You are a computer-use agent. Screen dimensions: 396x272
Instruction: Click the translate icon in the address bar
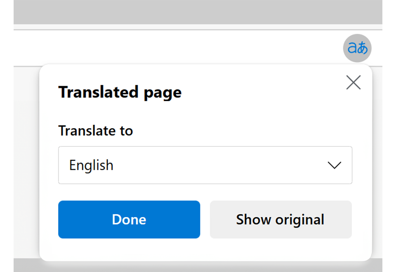357,48
